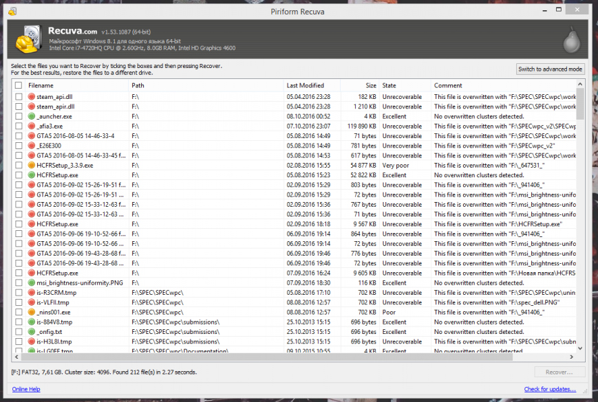
Task: Tick checkbox for _auncher.exe
Action: (x=19, y=117)
